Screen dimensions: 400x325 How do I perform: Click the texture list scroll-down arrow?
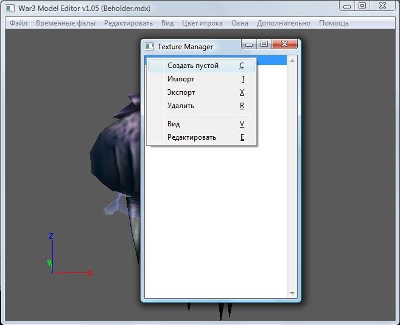point(292,293)
